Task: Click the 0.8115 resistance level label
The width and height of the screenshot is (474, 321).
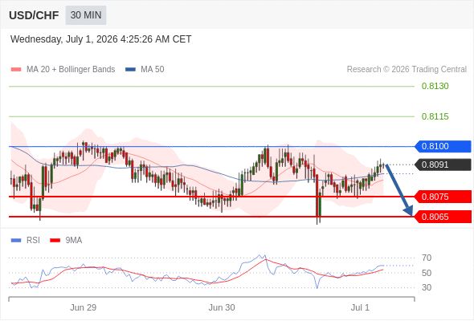Action: (x=435, y=116)
